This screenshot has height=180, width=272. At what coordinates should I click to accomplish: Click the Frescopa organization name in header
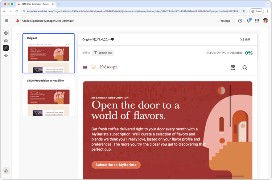tap(225, 21)
